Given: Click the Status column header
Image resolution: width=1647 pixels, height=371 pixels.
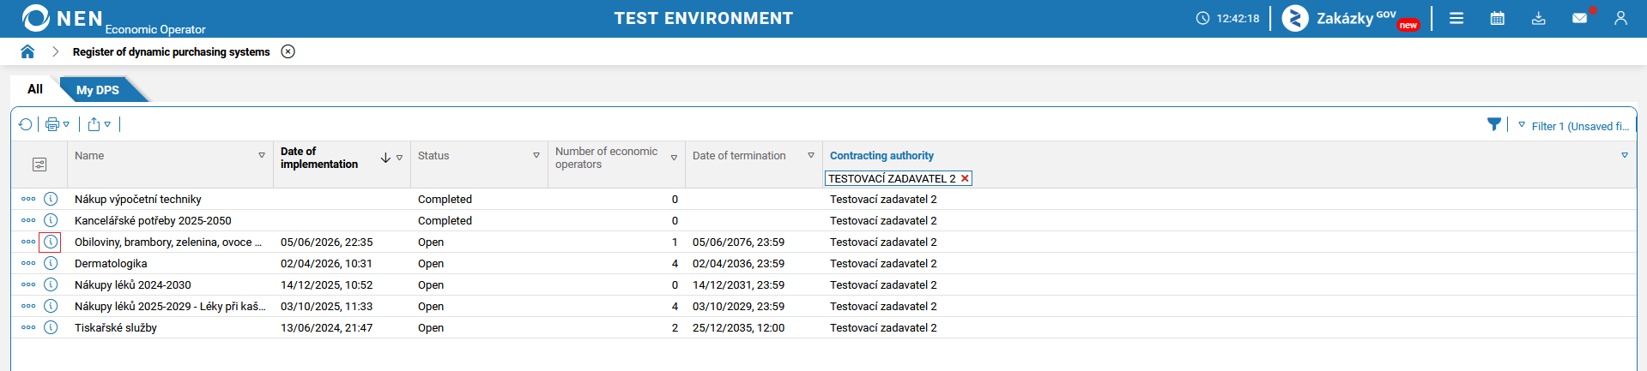Looking at the screenshot, I should click(433, 155).
